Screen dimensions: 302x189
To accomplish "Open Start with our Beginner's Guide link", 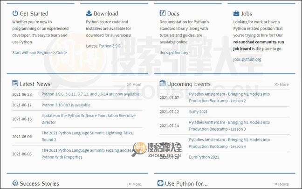I will (x=40, y=53).
